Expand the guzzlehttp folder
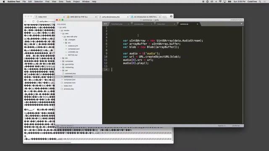Viewport: 269px width, 151px height. [61, 64]
